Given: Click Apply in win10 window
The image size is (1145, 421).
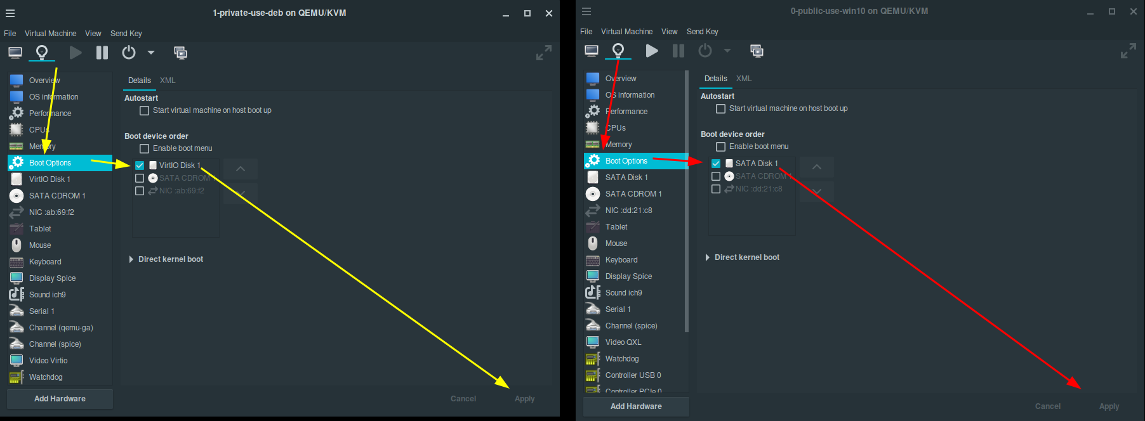Looking at the screenshot, I should (x=1109, y=406).
